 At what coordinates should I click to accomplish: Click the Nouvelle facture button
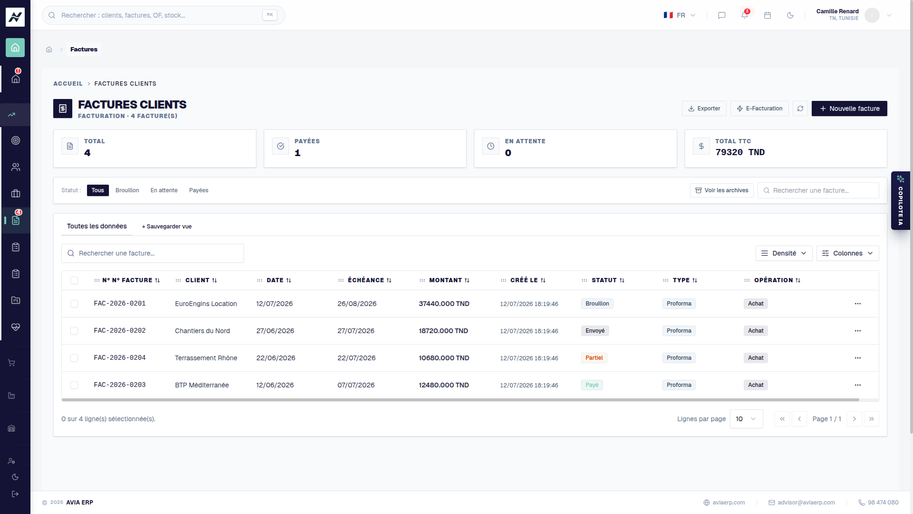(849, 109)
